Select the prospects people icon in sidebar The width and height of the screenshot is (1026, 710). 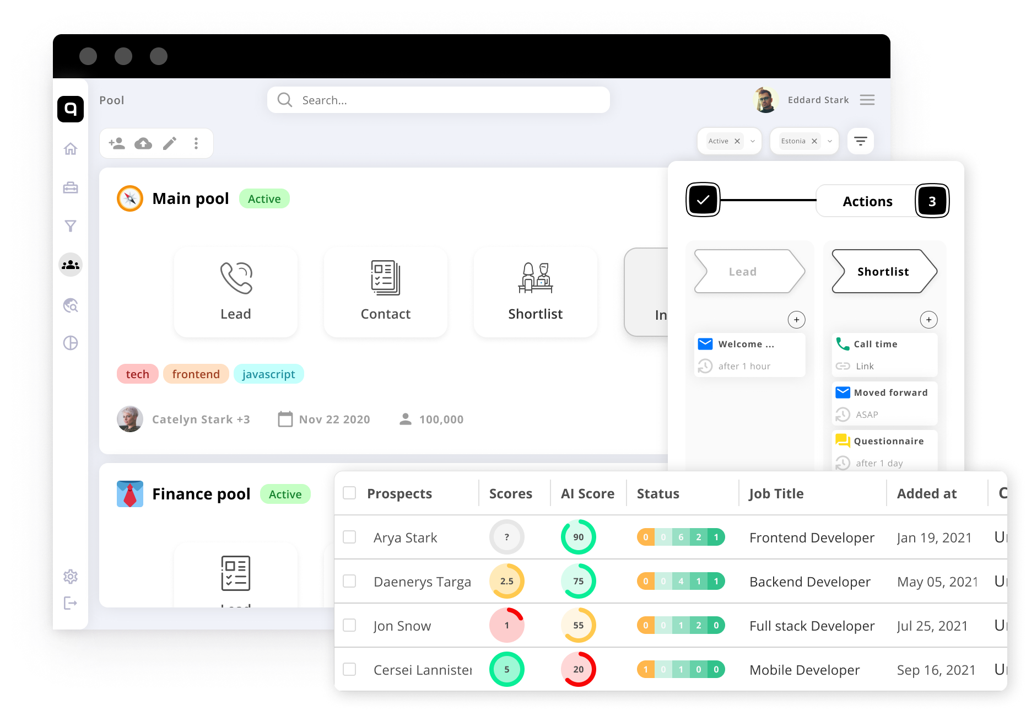pyautogui.click(x=71, y=265)
